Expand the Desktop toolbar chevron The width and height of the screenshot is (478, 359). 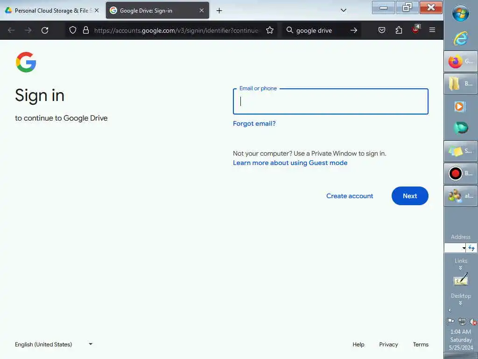click(461, 303)
